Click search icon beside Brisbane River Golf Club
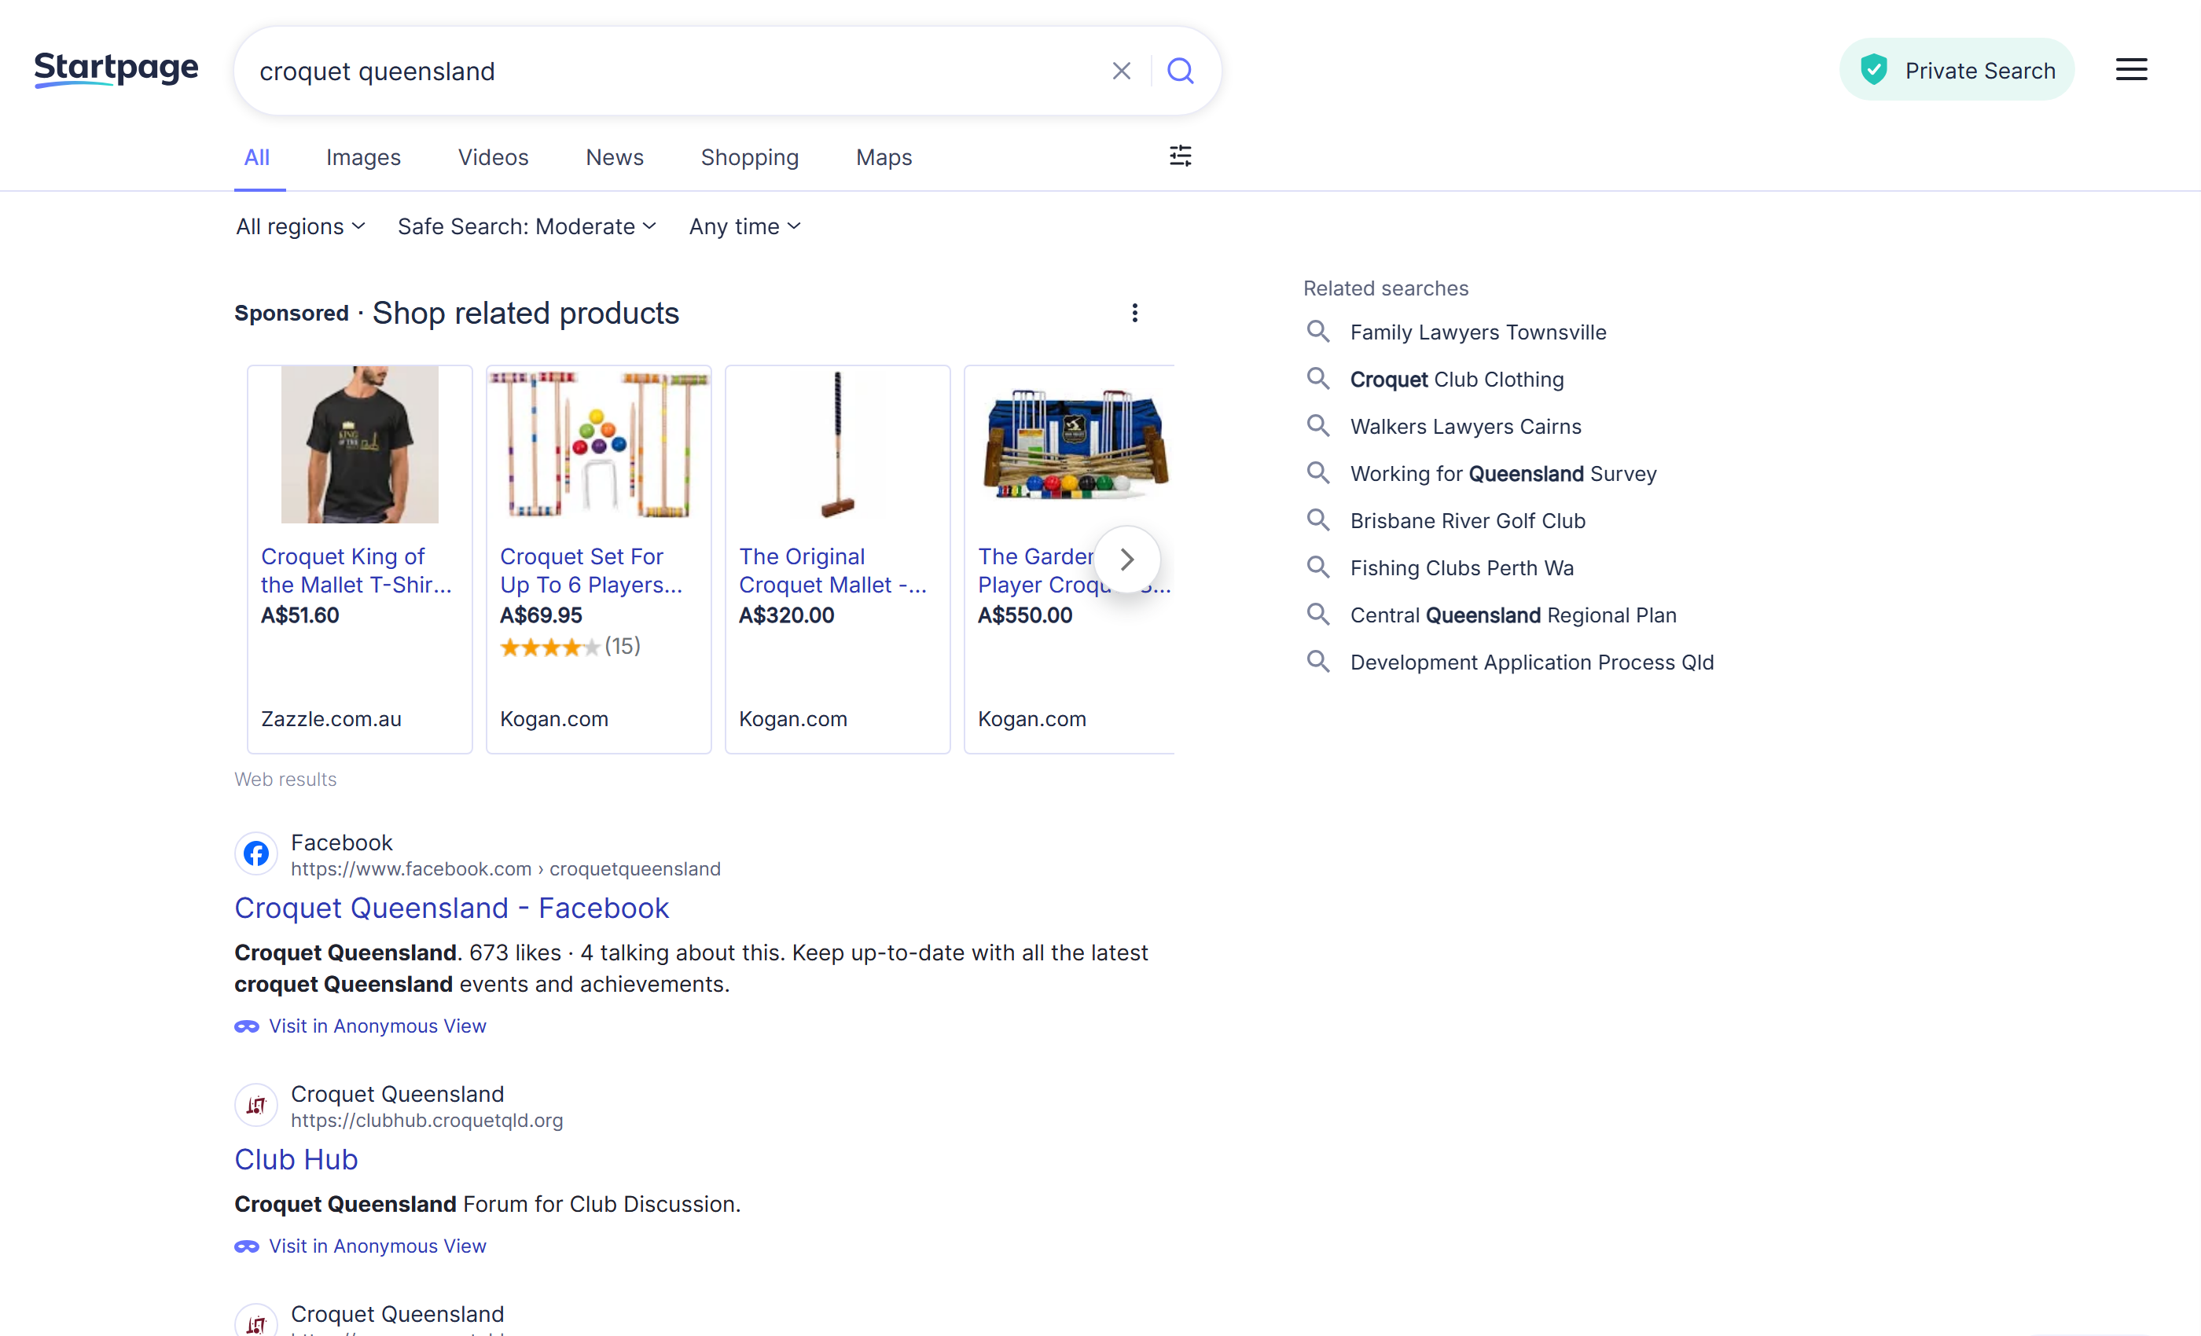 click(1317, 520)
